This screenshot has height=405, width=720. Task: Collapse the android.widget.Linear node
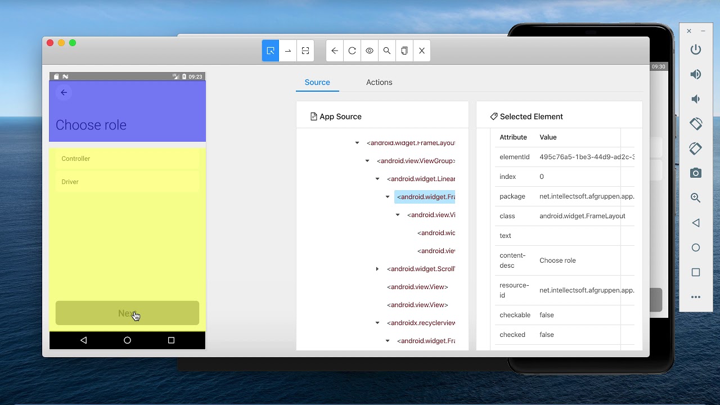pos(377,179)
